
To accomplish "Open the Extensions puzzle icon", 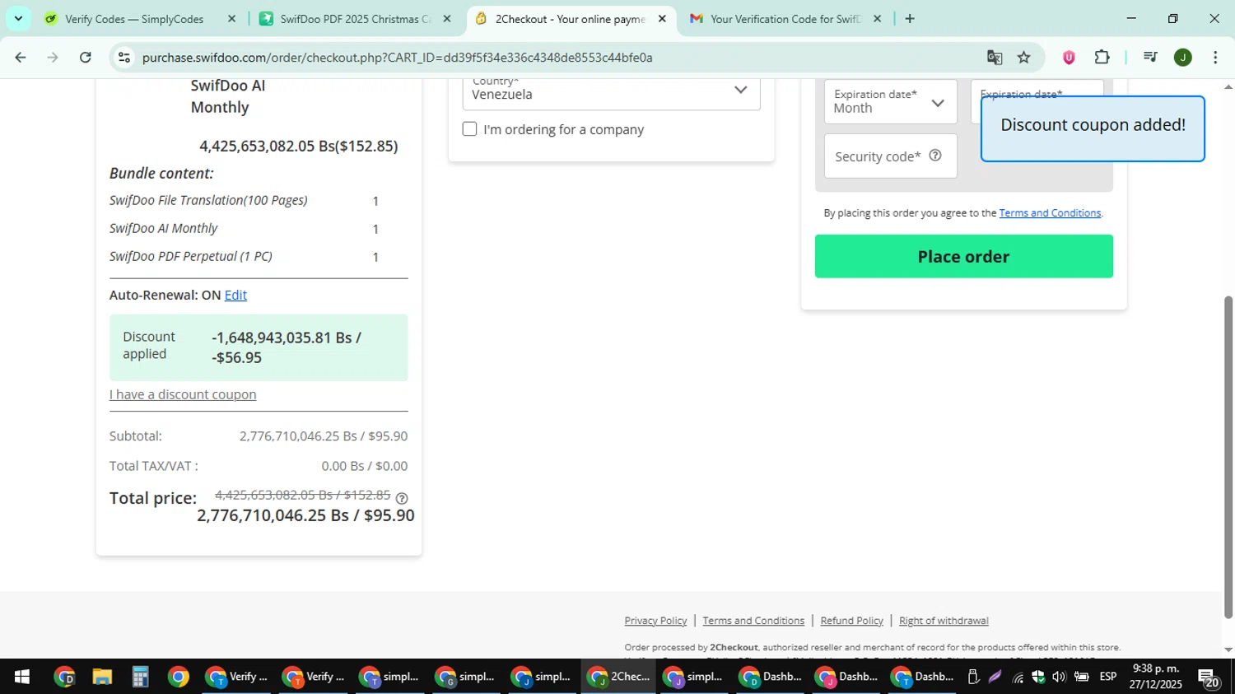I will point(1102,58).
